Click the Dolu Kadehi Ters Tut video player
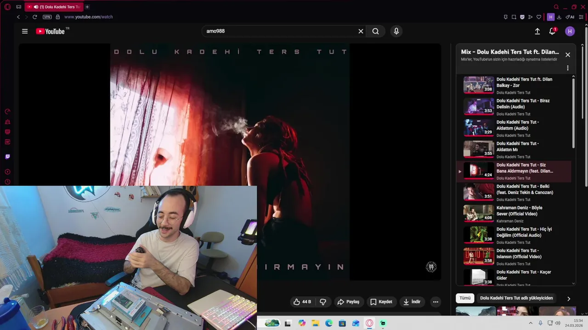 tap(230, 162)
